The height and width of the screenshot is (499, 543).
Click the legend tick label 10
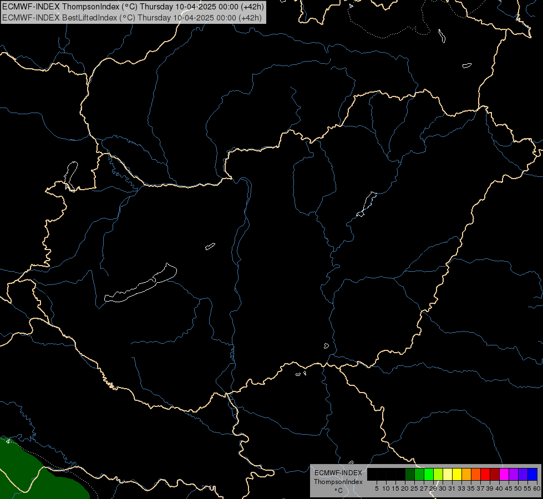(x=386, y=488)
